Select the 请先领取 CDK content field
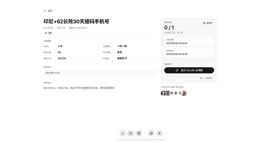This screenshot has height=142, width=261. tap(100, 73)
